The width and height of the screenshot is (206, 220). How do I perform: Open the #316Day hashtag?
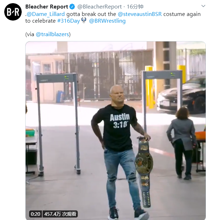pos(69,21)
